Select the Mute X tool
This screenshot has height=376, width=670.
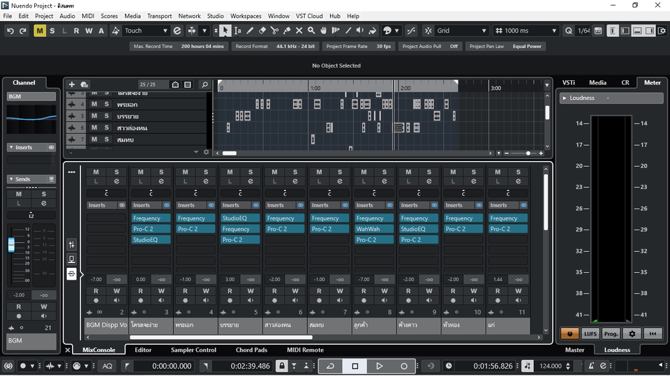(x=299, y=31)
